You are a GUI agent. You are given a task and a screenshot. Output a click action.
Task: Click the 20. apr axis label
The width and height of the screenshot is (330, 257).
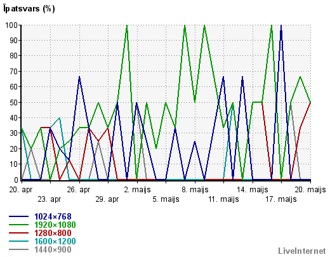pyautogui.click(x=21, y=190)
